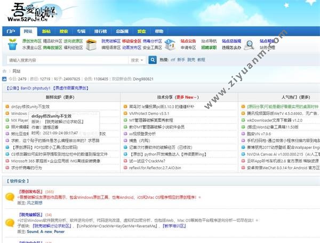Click the blue icon before 记首次付费软件的破解经历
This screenshot has width=320, height=243.
tap(125, 147)
